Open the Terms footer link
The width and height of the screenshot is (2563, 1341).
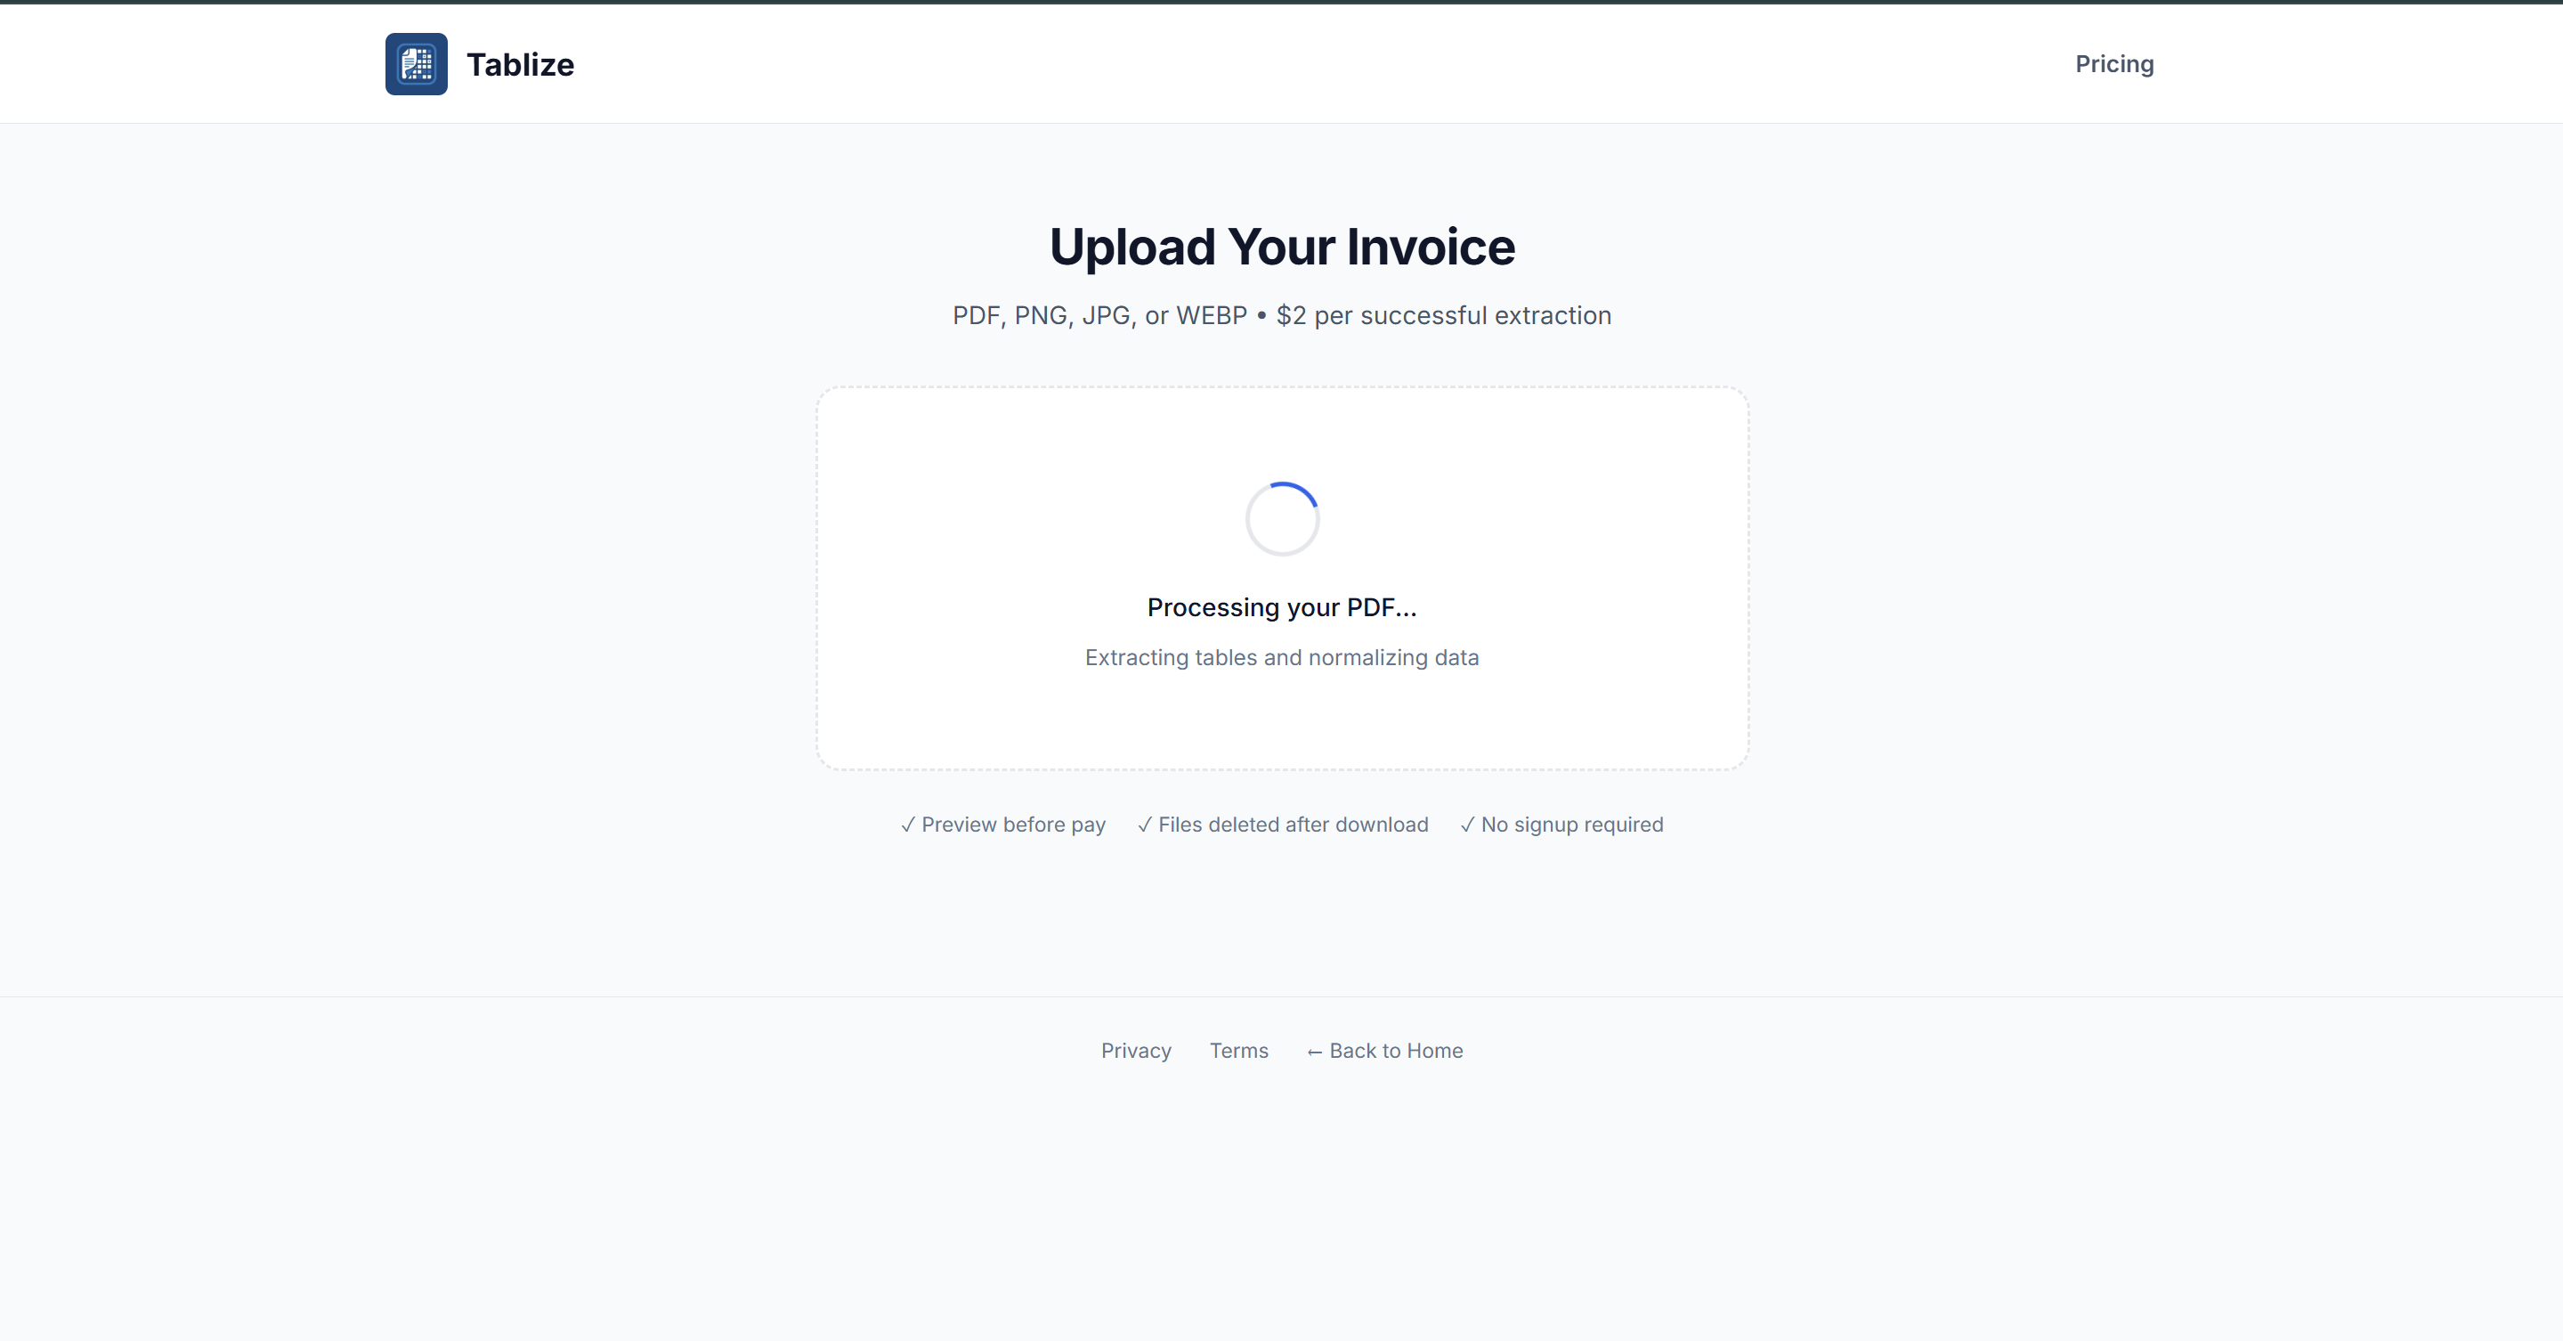[1238, 1051]
